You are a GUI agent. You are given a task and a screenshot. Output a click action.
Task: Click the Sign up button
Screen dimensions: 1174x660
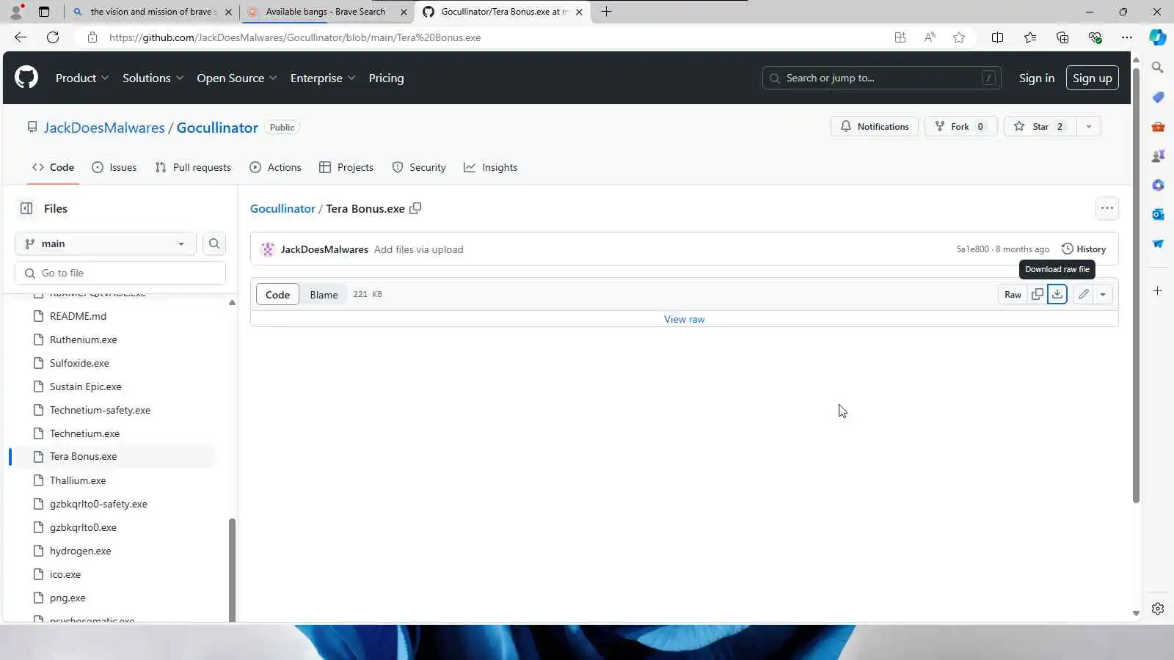1092,78
